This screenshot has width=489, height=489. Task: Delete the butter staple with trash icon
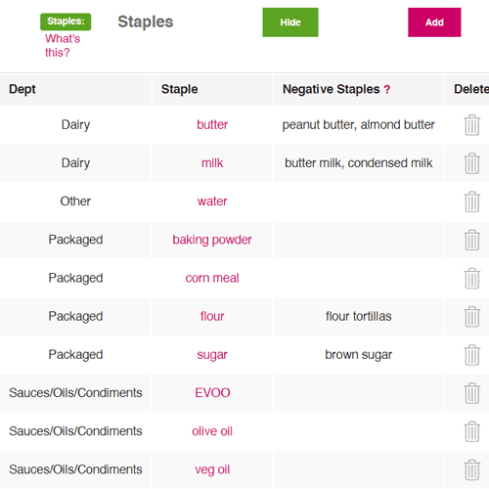click(471, 125)
